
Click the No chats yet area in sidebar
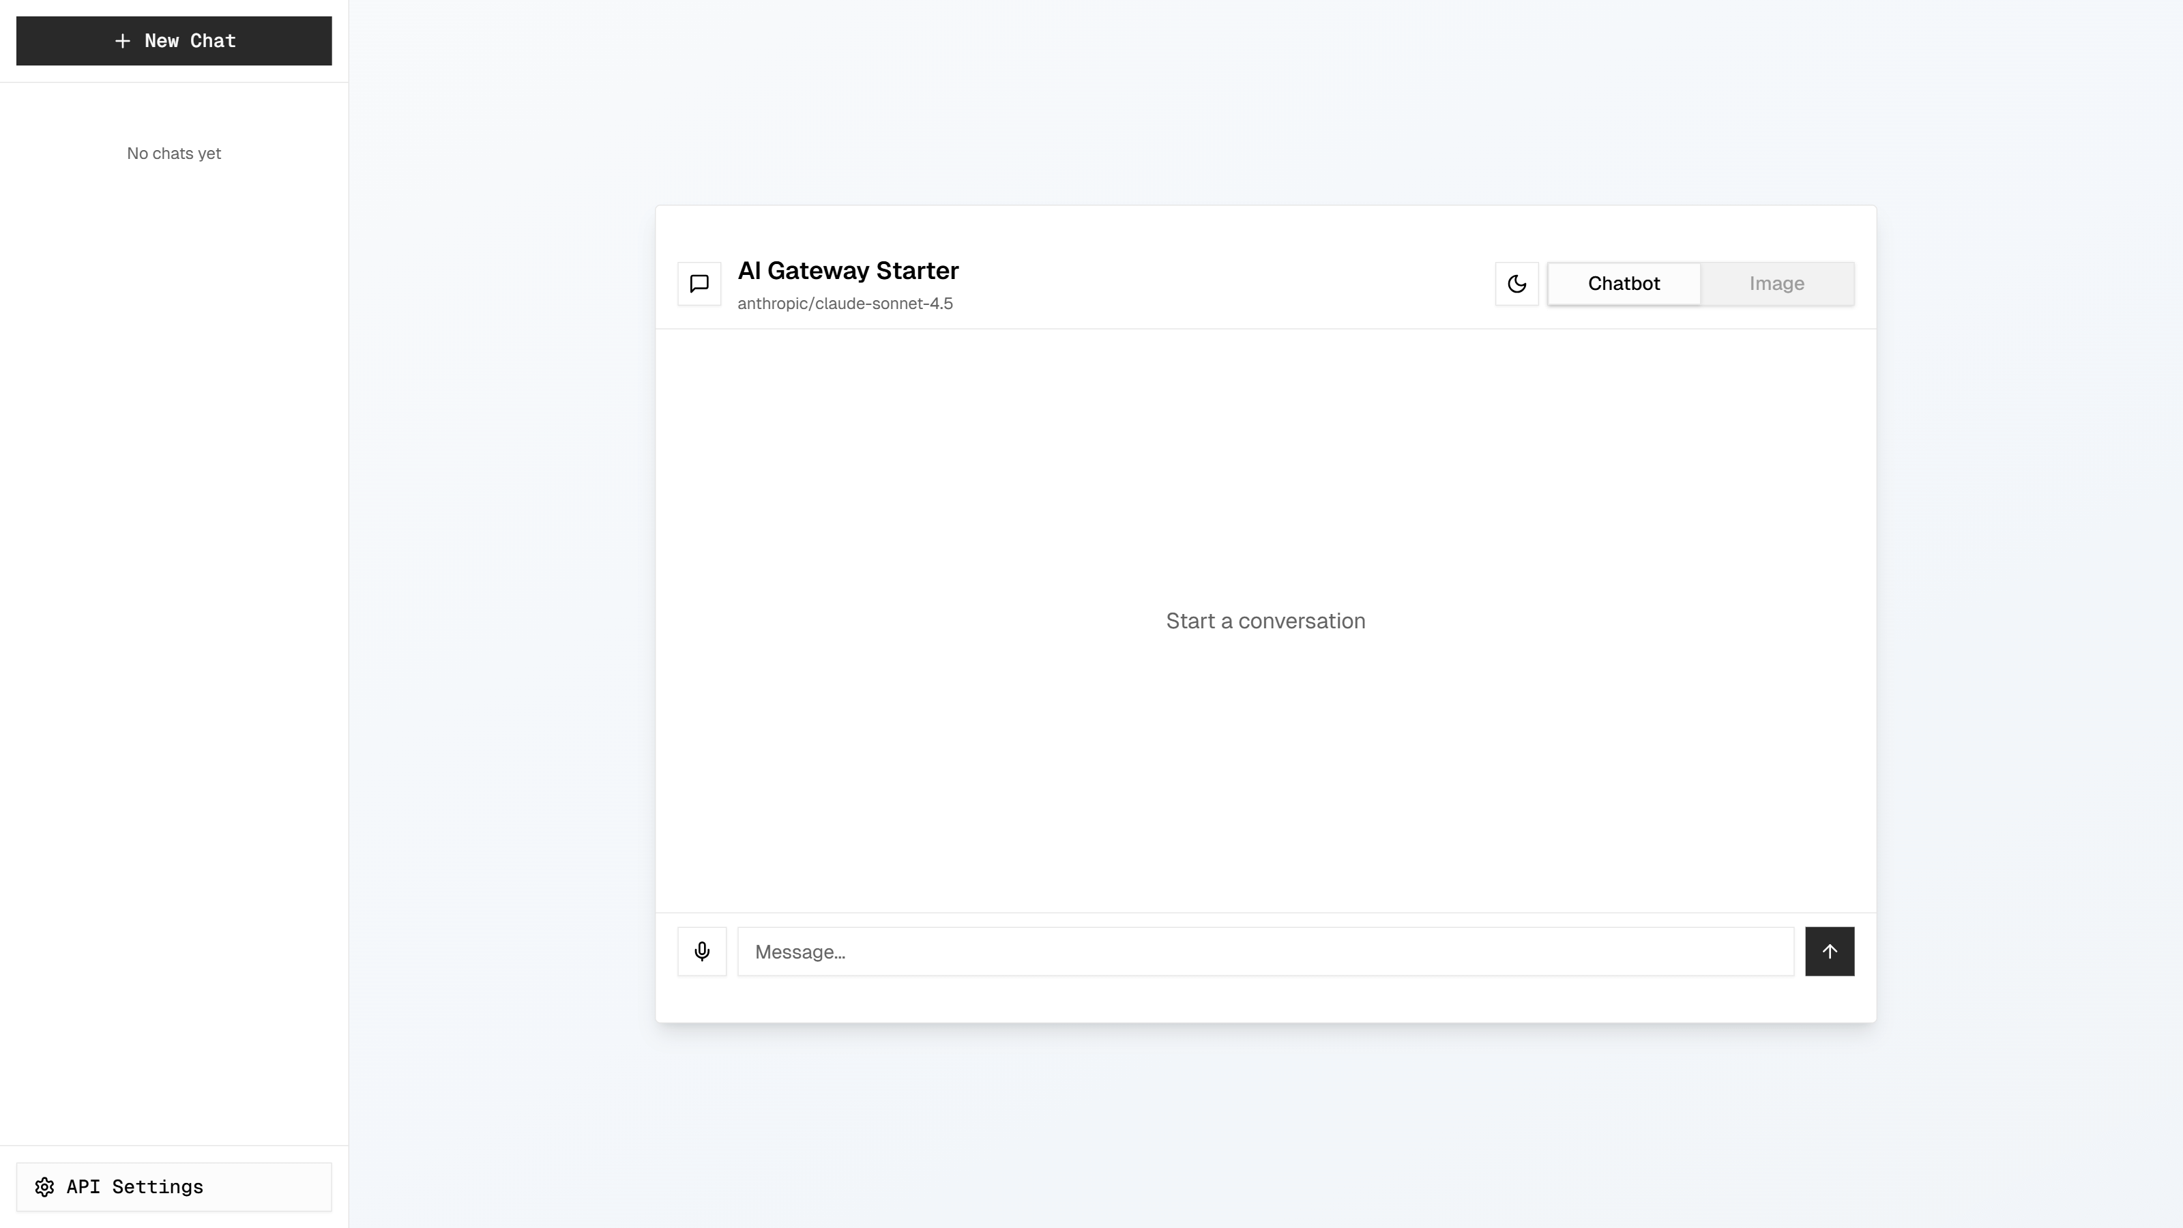[173, 153]
